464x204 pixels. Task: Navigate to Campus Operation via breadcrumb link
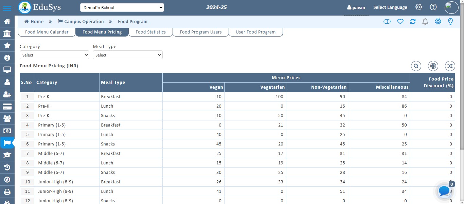(84, 21)
